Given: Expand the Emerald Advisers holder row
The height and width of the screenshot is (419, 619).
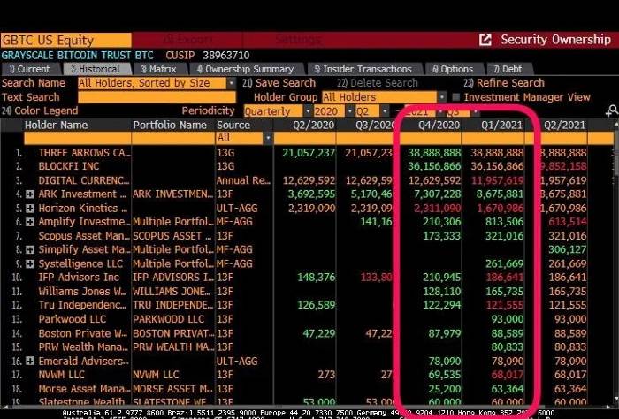Looking at the screenshot, I should point(30,361).
